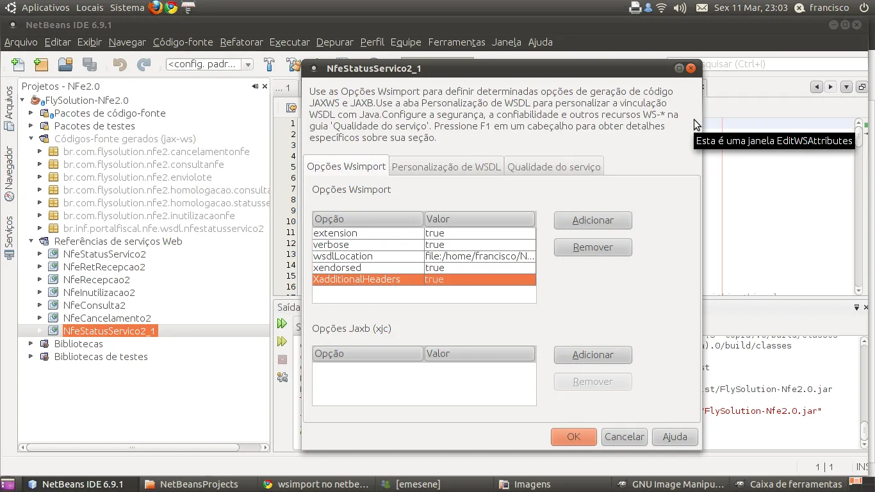Image resolution: width=875 pixels, height=492 pixels.
Task: Open the Aplicativos menu in the top panel
Action: tap(45, 8)
